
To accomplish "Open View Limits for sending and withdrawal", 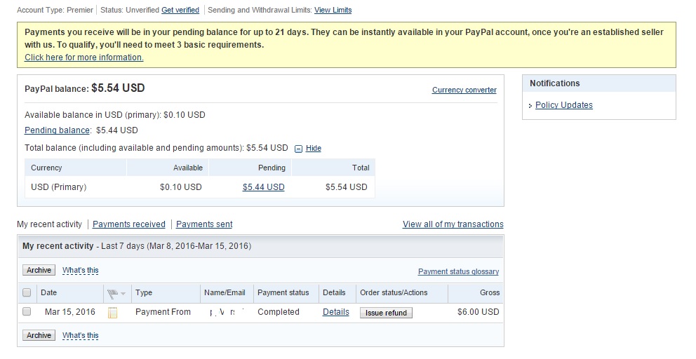I will (333, 11).
